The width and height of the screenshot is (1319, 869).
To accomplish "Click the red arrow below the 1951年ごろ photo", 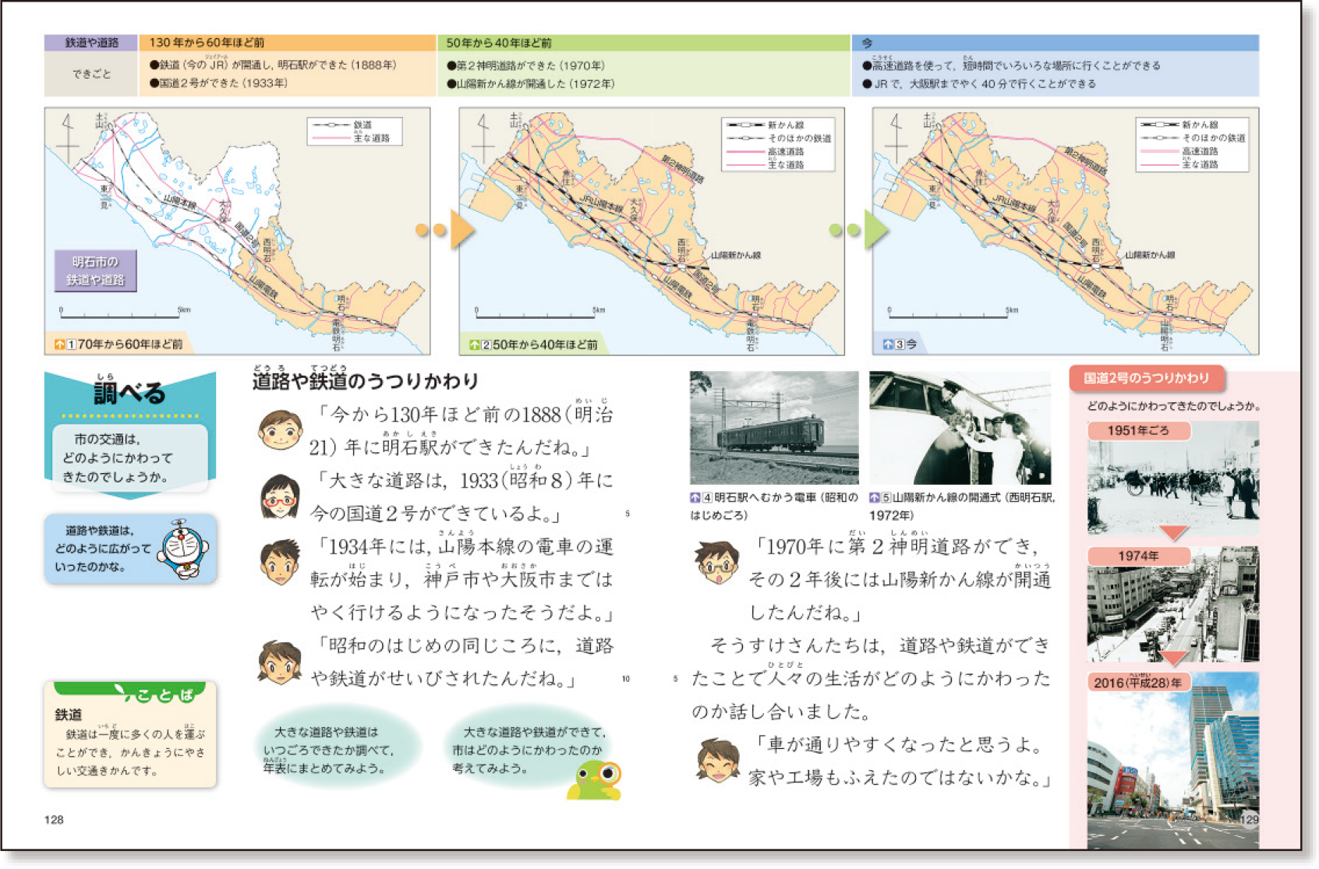I will click(1173, 533).
